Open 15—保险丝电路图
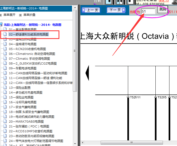Image resolution: width=177 pixels, height=146 pixels. (21, 97)
